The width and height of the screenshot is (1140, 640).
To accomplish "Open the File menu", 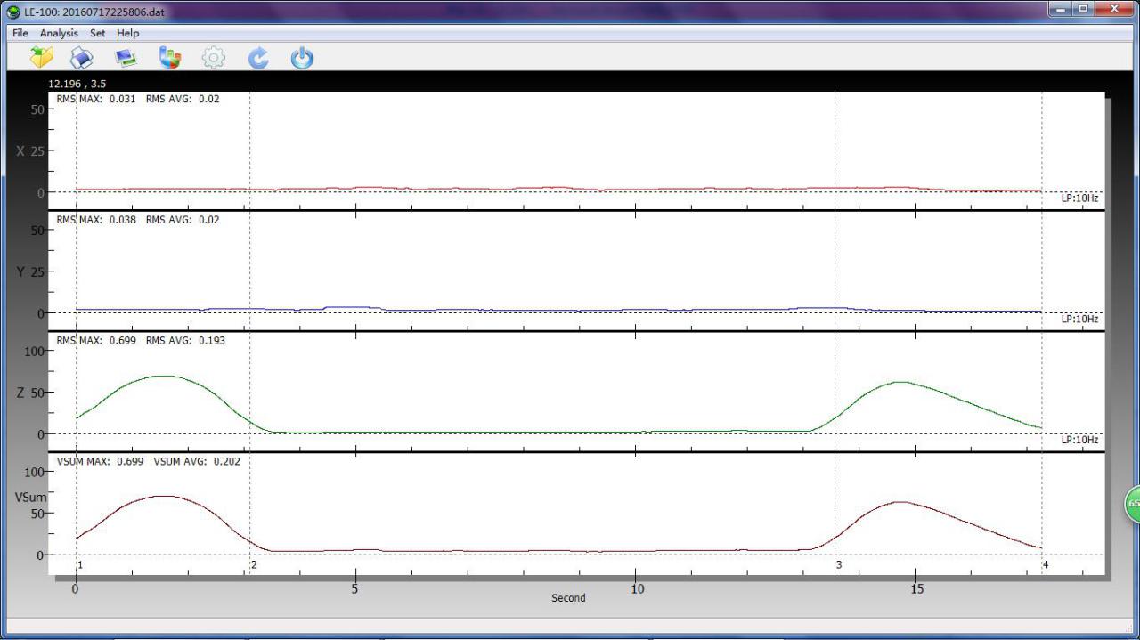I will (20, 33).
